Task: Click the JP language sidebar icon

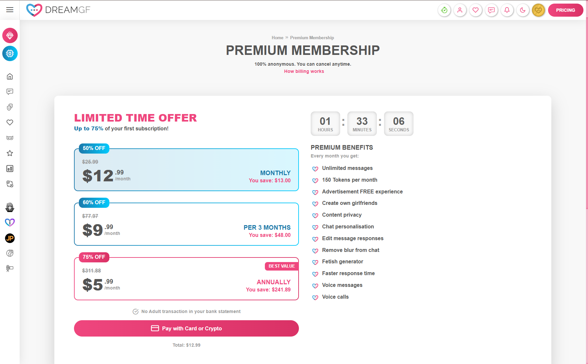Action: click(10, 239)
